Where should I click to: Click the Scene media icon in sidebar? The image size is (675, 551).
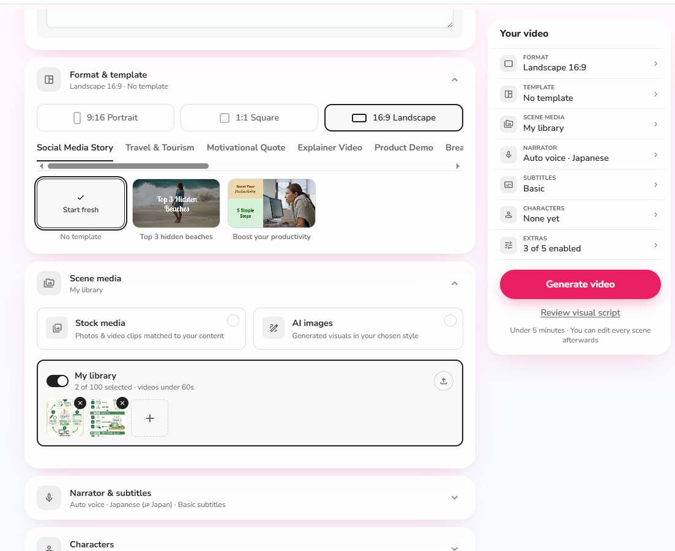coord(509,124)
